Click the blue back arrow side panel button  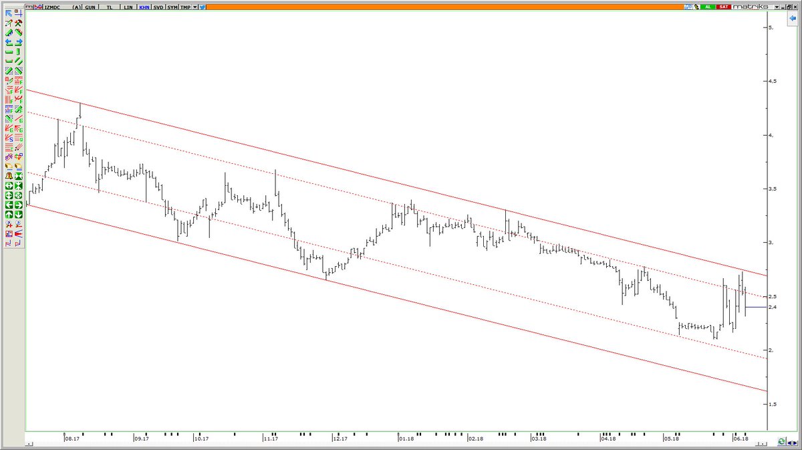pos(793,19)
